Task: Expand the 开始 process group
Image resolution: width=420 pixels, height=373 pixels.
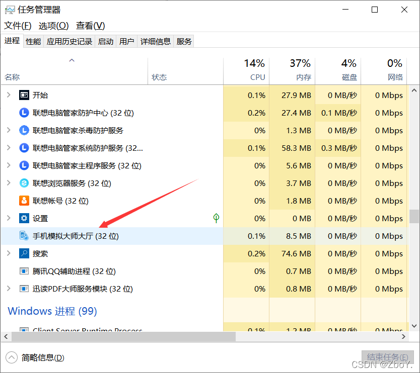Action: click(9, 95)
